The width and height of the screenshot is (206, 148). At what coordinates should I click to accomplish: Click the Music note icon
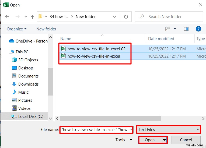14,92
